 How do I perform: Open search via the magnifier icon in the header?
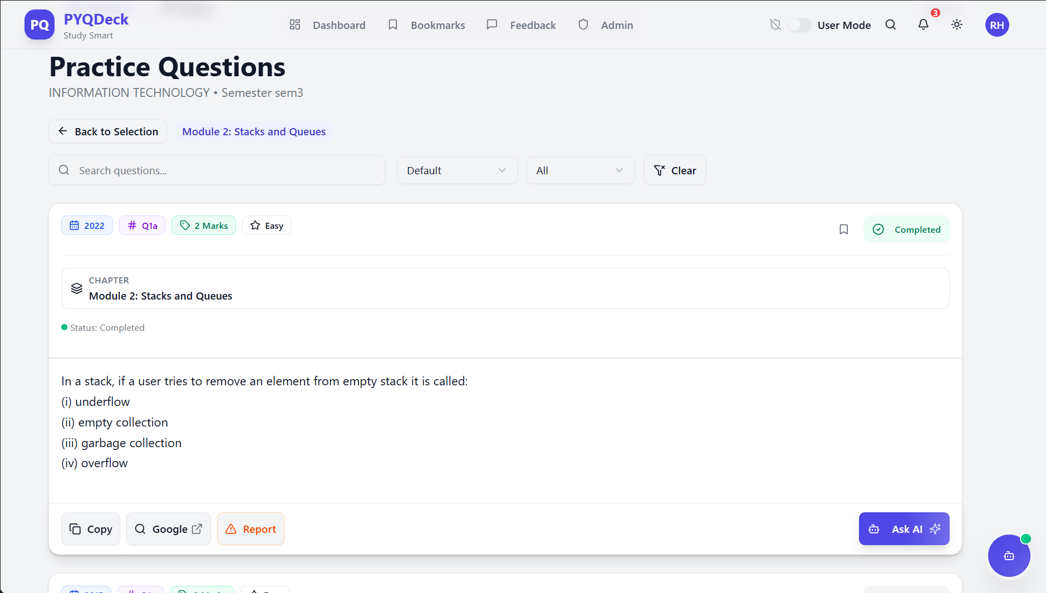point(891,24)
